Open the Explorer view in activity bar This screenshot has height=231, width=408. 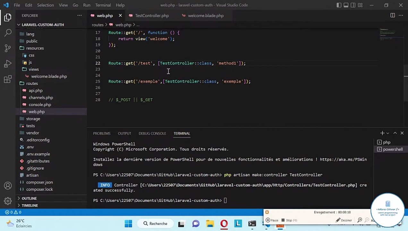click(x=8, y=18)
